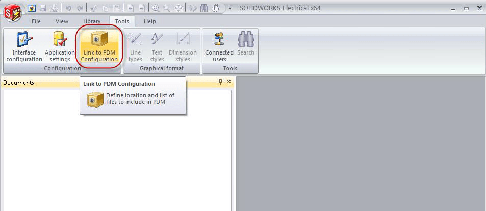486x211 pixels.
Task: Open Interface configuration
Action: 24,47
